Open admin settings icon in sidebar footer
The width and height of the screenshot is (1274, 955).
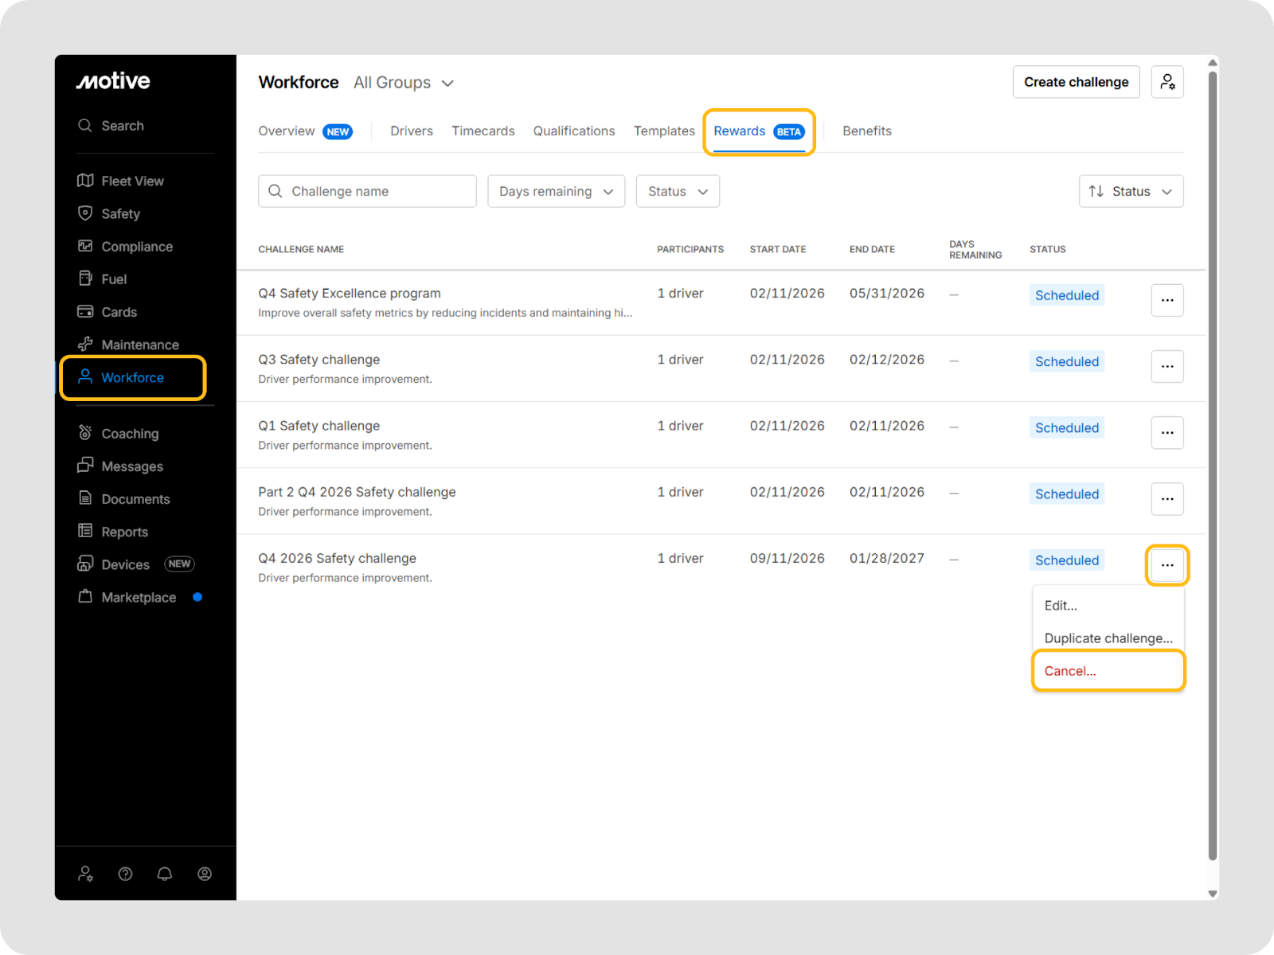click(x=85, y=874)
